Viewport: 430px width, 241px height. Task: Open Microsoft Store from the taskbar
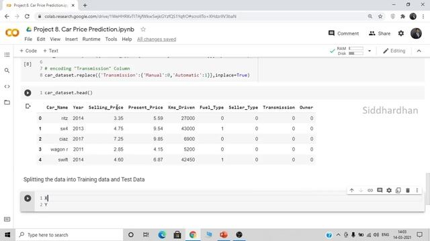tap(177, 235)
